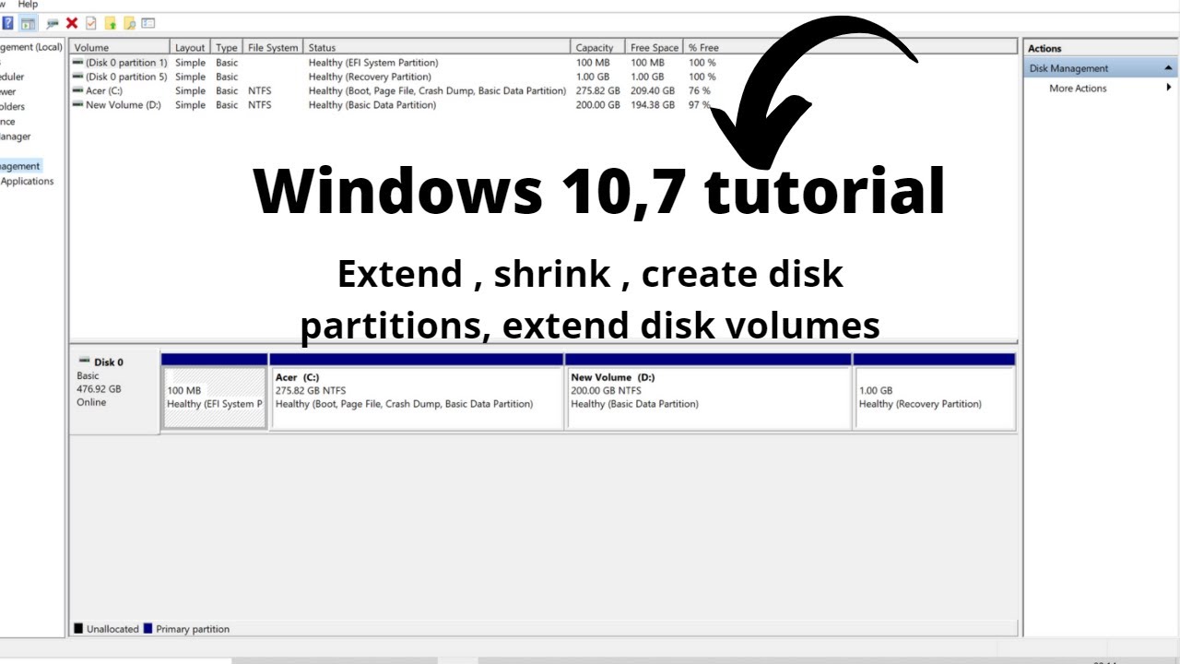Click the checkmark Properties toolbar icon

[90, 24]
